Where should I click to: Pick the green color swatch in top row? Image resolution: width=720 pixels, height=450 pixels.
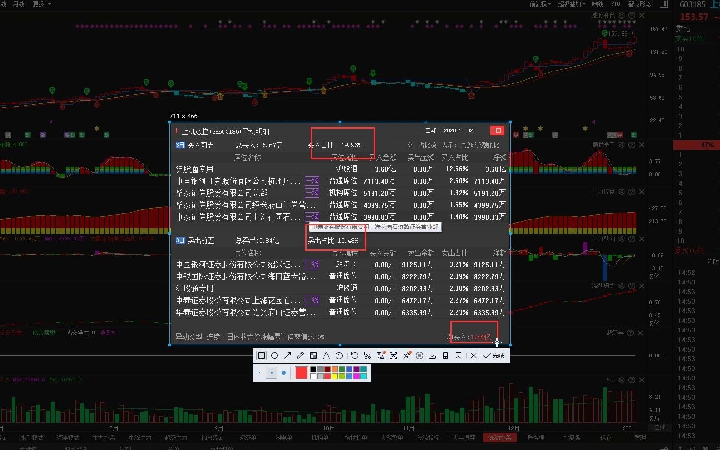coord(342,369)
